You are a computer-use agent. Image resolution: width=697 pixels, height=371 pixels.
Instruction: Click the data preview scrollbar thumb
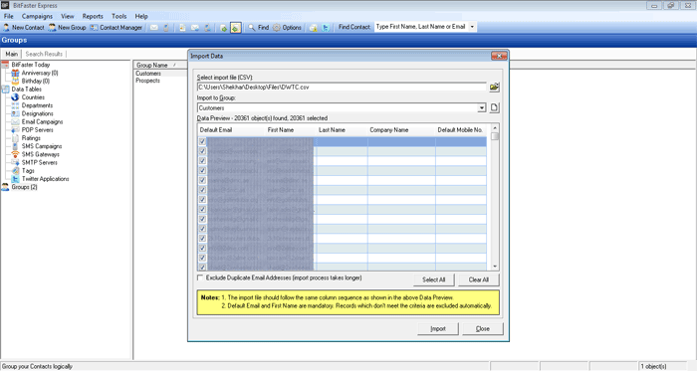coord(495,136)
